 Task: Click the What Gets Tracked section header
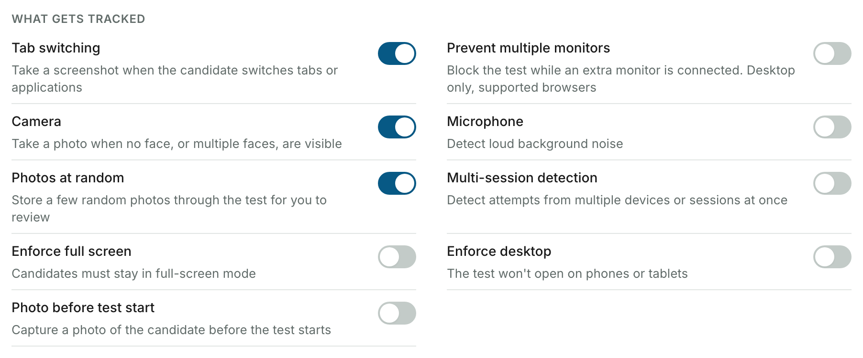78,19
